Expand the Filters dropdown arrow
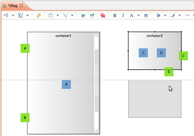The image size is (194, 136). coord(72,15)
